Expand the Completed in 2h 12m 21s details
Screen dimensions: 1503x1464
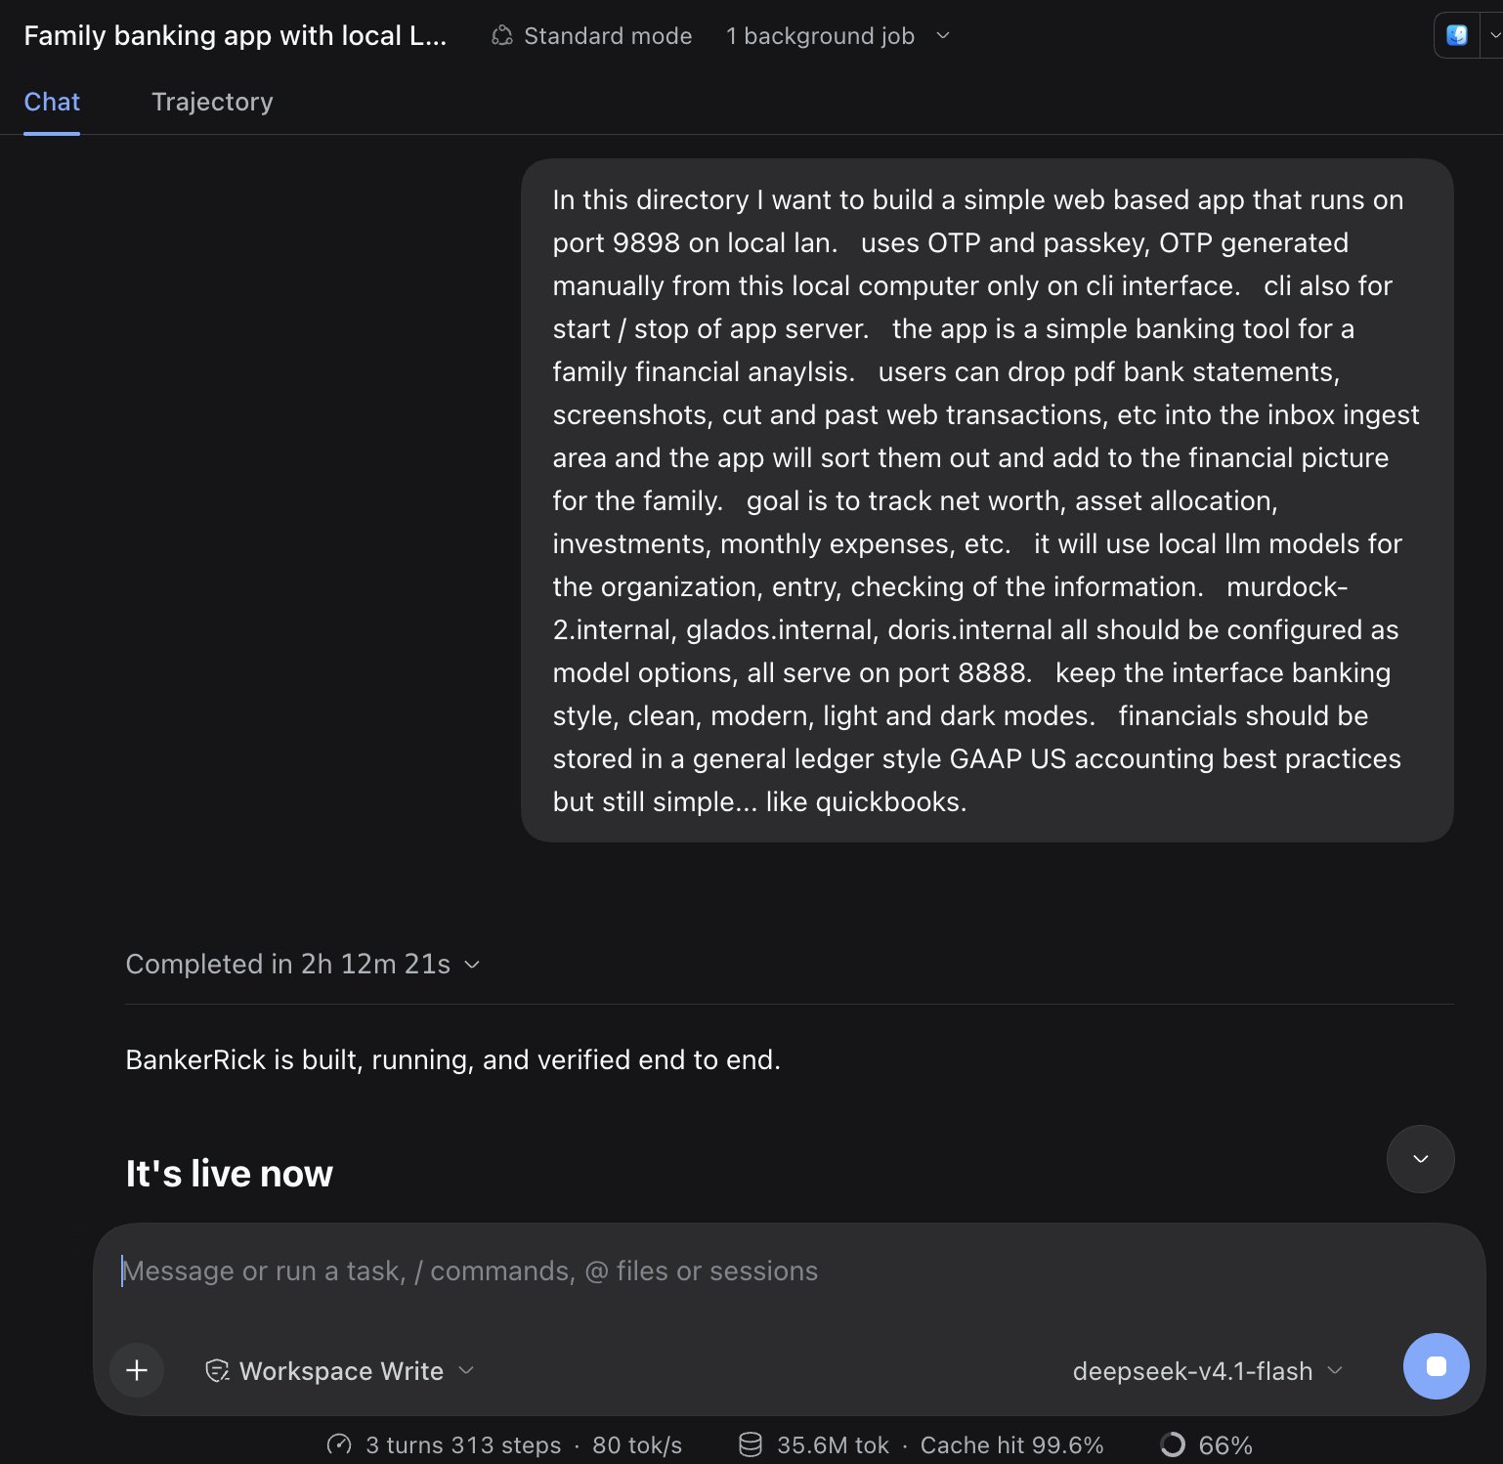[303, 964]
